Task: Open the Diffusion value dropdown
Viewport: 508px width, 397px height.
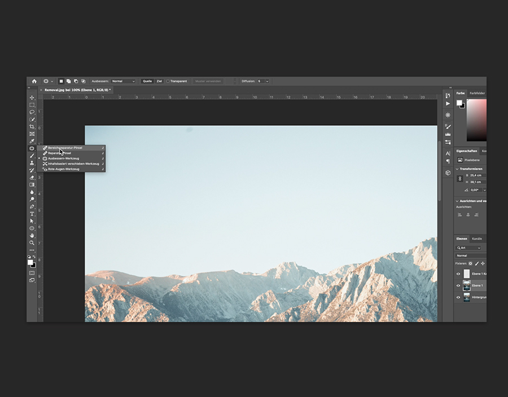Action: (x=268, y=81)
